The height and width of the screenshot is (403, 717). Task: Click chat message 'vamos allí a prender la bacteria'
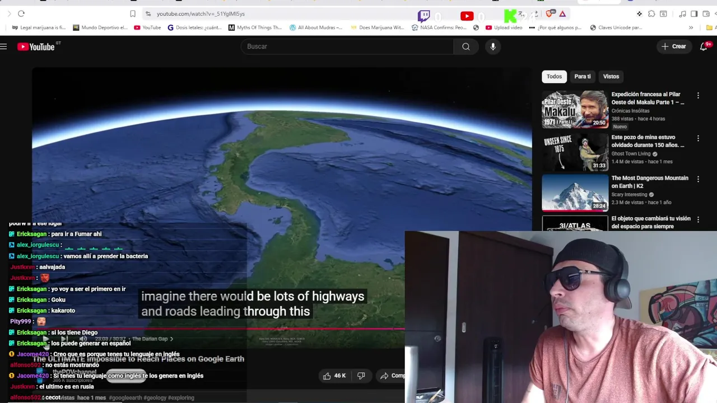[x=106, y=256]
